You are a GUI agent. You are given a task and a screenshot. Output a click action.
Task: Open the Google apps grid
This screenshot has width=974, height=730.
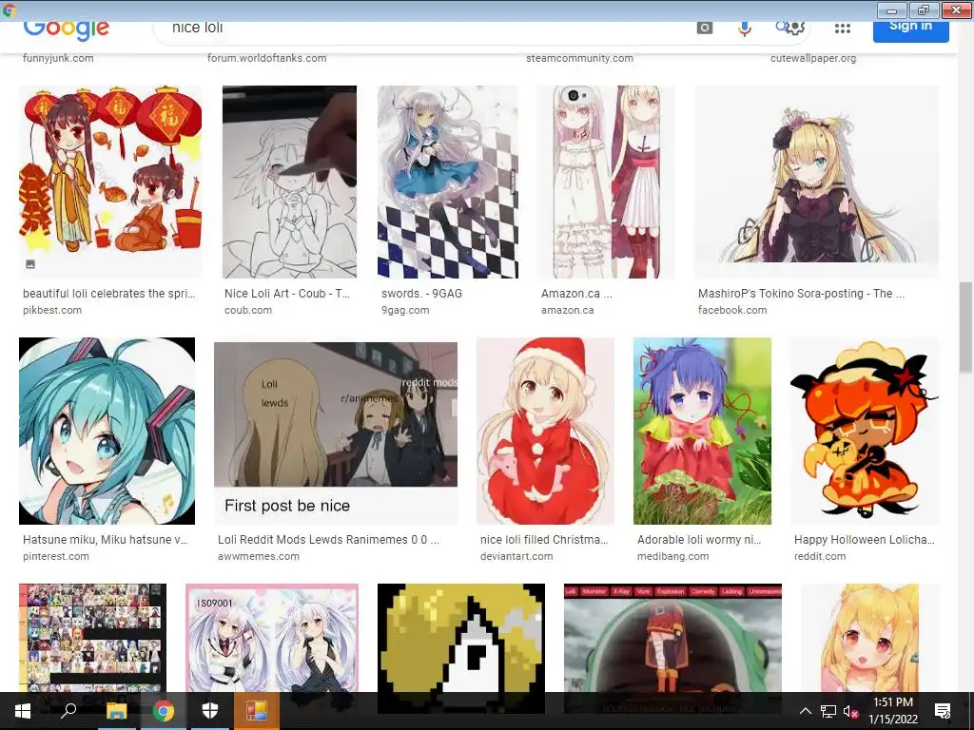[843, 29]
